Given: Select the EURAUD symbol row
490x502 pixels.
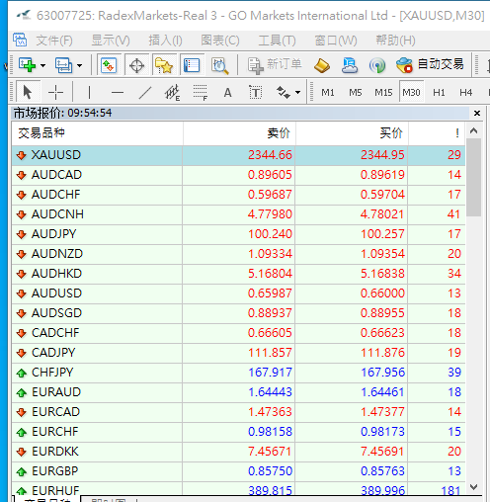Looking at the screenshot, I should (238, 392).
